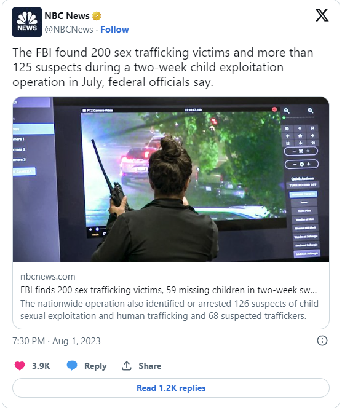Screen dimensions: 342x410
Task: Click the 3.9K likes count
Action: [x=41, y=366]
